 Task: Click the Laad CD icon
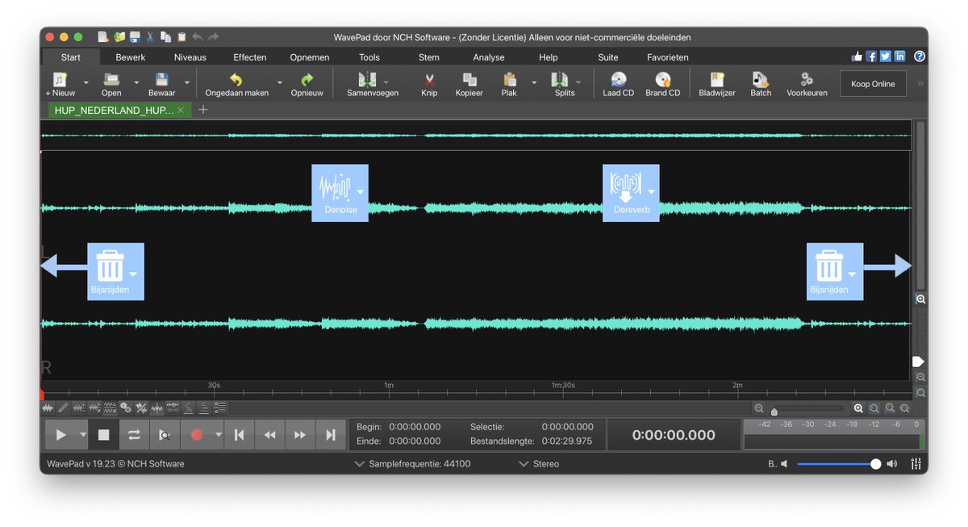click(x=619, y=80)
